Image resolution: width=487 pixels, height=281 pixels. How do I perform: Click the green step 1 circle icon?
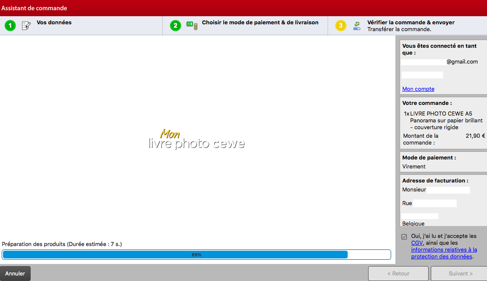(10, 26)
